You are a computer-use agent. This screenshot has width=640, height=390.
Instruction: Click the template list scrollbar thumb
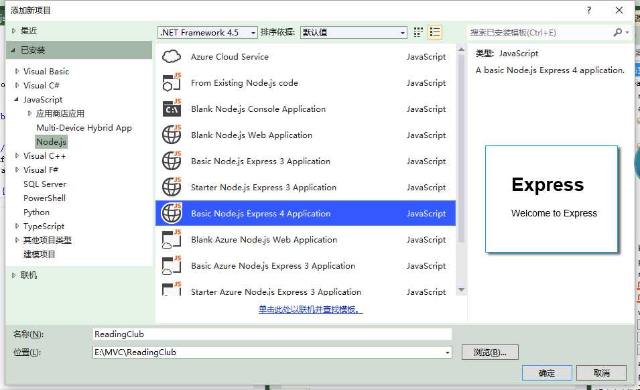click(x=461, y=149)
